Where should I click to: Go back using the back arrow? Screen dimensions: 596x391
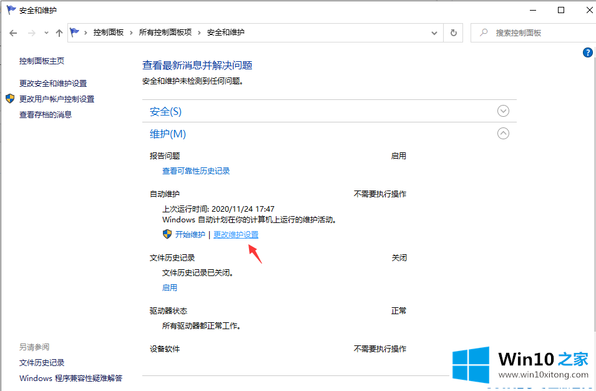[x=13, y=33]
